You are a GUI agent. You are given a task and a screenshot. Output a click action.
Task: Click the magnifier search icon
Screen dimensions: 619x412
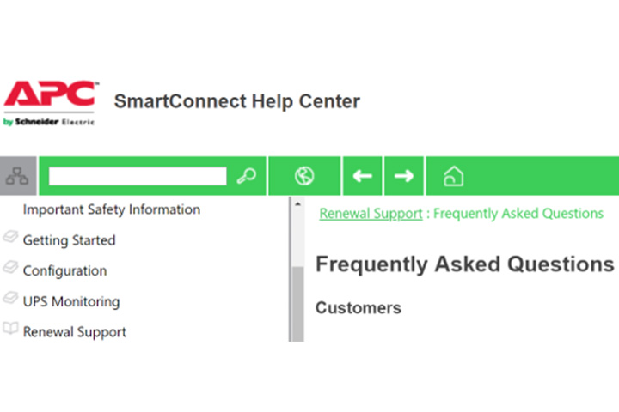(x=247, y=177)
